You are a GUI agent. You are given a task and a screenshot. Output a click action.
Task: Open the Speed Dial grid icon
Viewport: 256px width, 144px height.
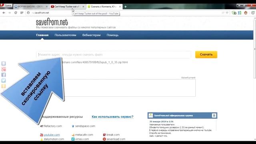[22, 13]
